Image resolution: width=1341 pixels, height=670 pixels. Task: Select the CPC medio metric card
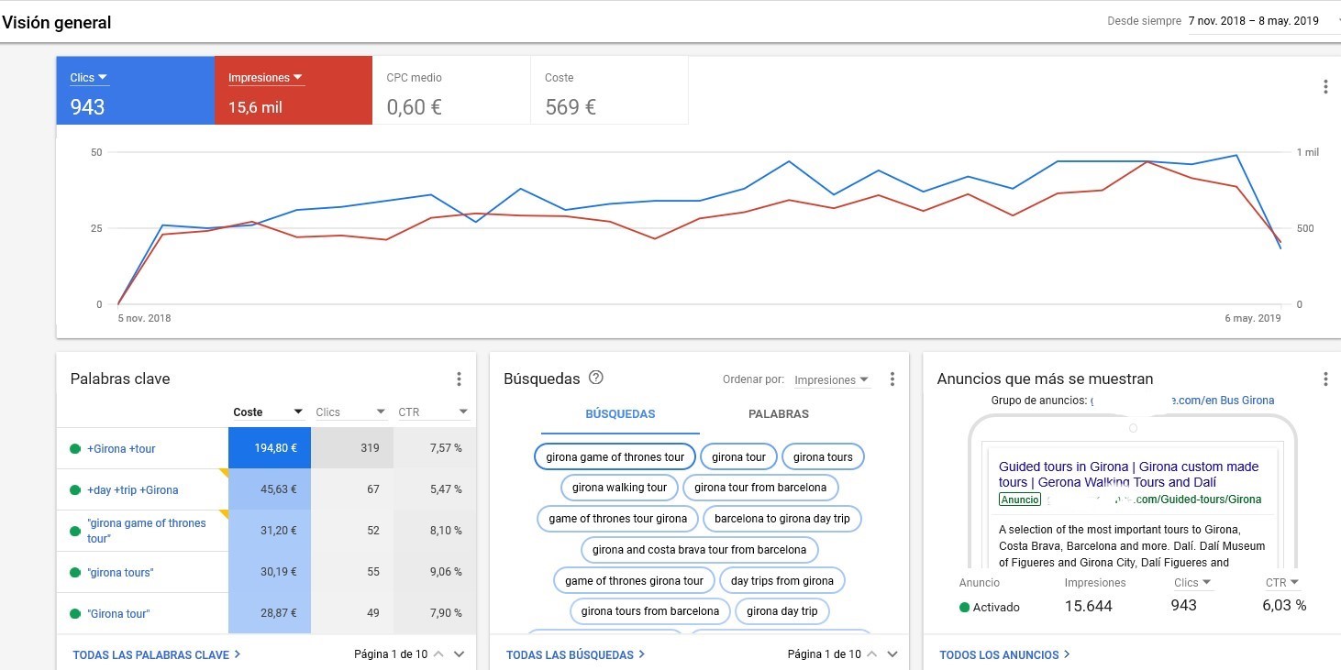tap(451, 91)
